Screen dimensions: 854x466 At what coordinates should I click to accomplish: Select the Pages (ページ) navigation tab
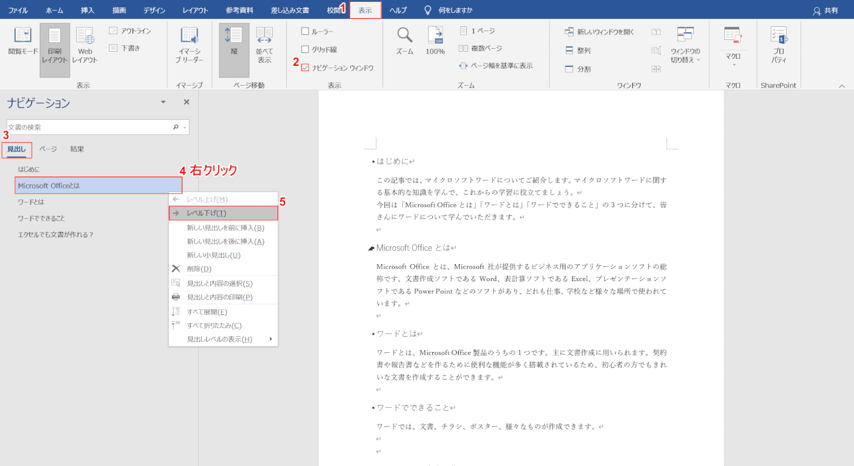[48, 149]
